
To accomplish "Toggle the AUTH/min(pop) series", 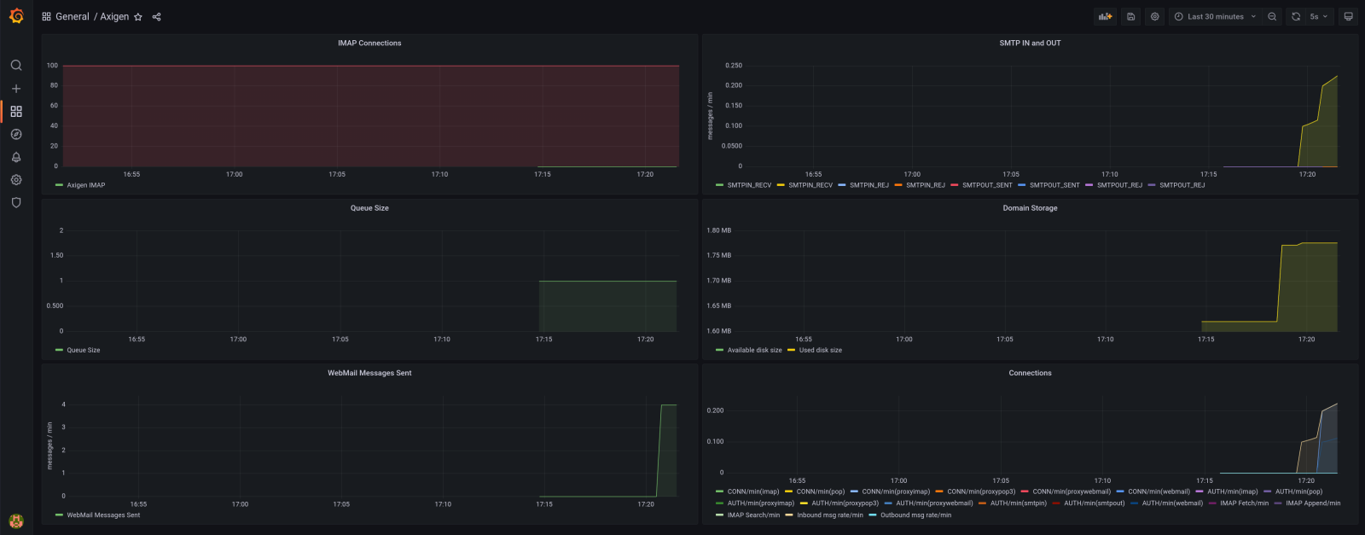I will 1298,491.
